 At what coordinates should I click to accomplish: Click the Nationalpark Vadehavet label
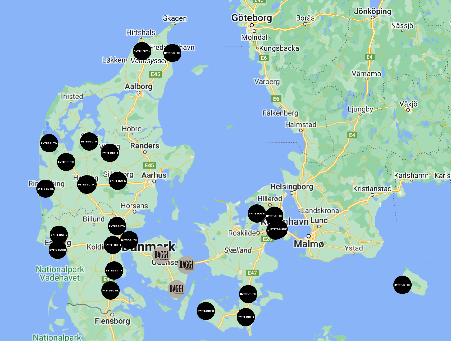click(60, 273)
